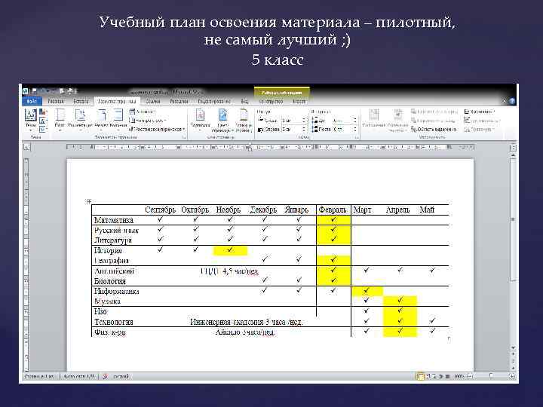Click the page count status bar entry
543x407 pixels.
[39, 376]
